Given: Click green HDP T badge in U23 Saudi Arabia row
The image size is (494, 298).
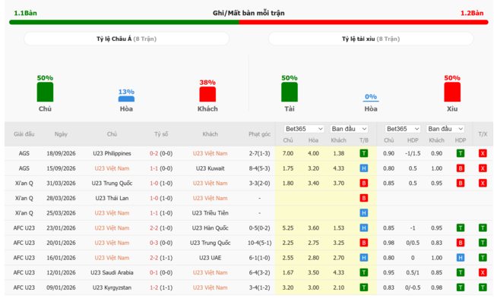Looking at the screenshot, I should [x=461, y=272].
